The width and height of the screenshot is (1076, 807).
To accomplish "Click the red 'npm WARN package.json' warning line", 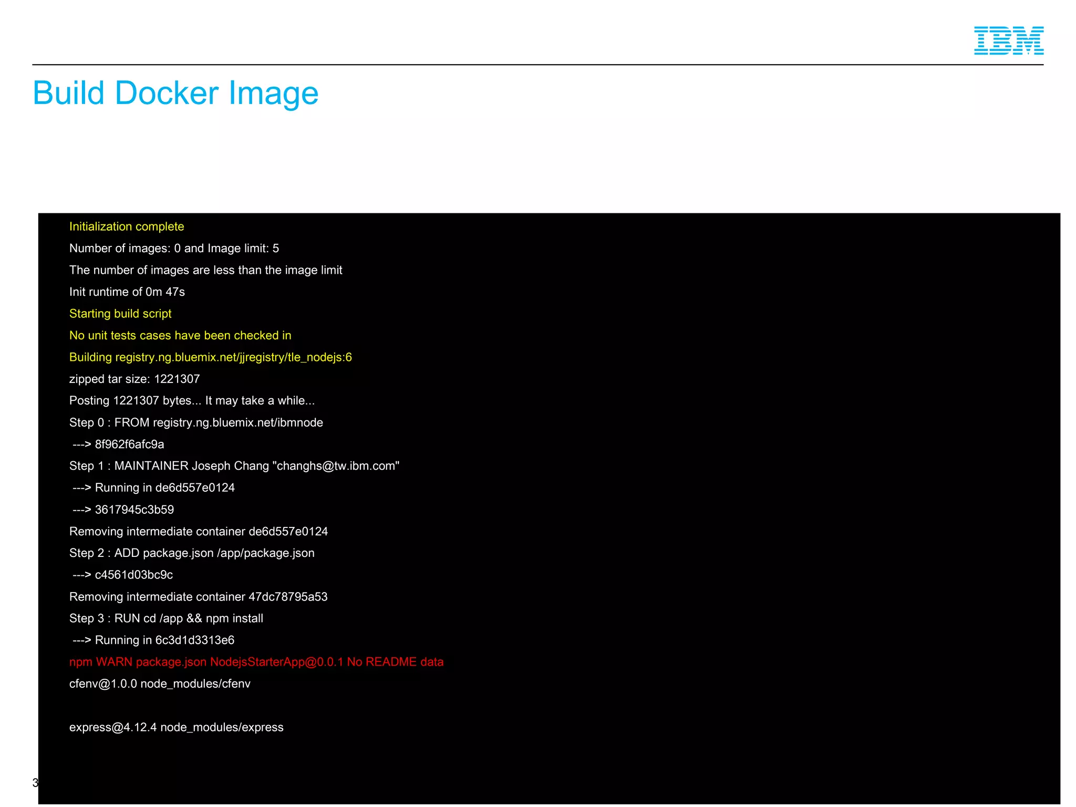I will [x=256, y=662].
